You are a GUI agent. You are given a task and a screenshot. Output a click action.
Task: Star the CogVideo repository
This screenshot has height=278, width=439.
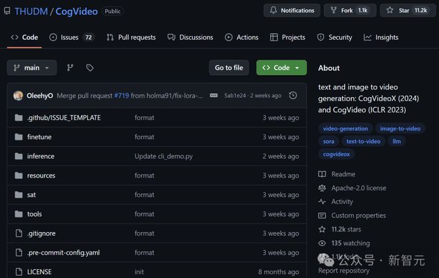(x=406, y=11)
